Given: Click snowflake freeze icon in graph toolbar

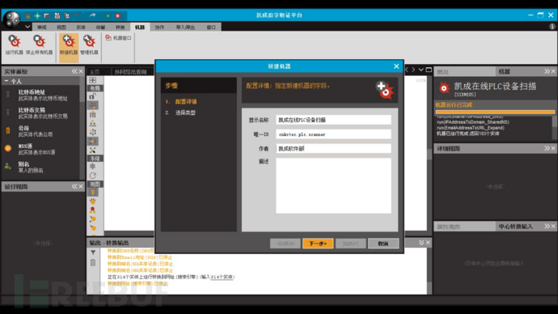Looking at the screenshot, I should (92, 166).
